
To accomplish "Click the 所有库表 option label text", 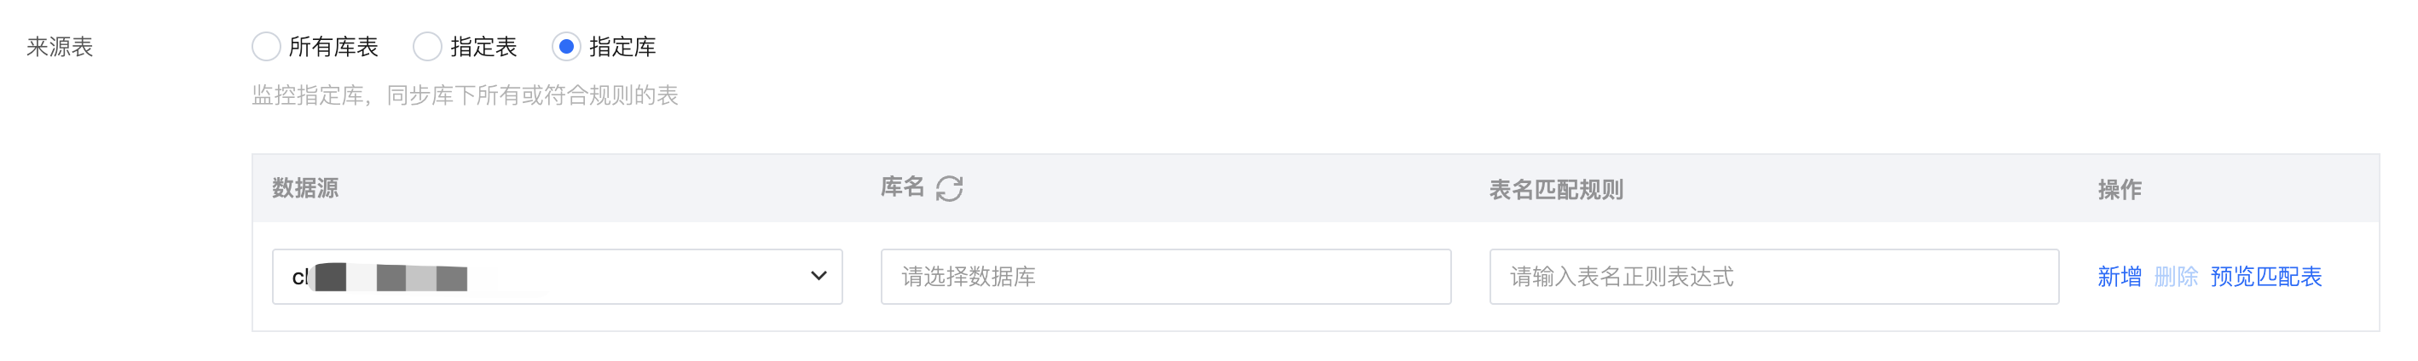I will (x=333, y=47).
